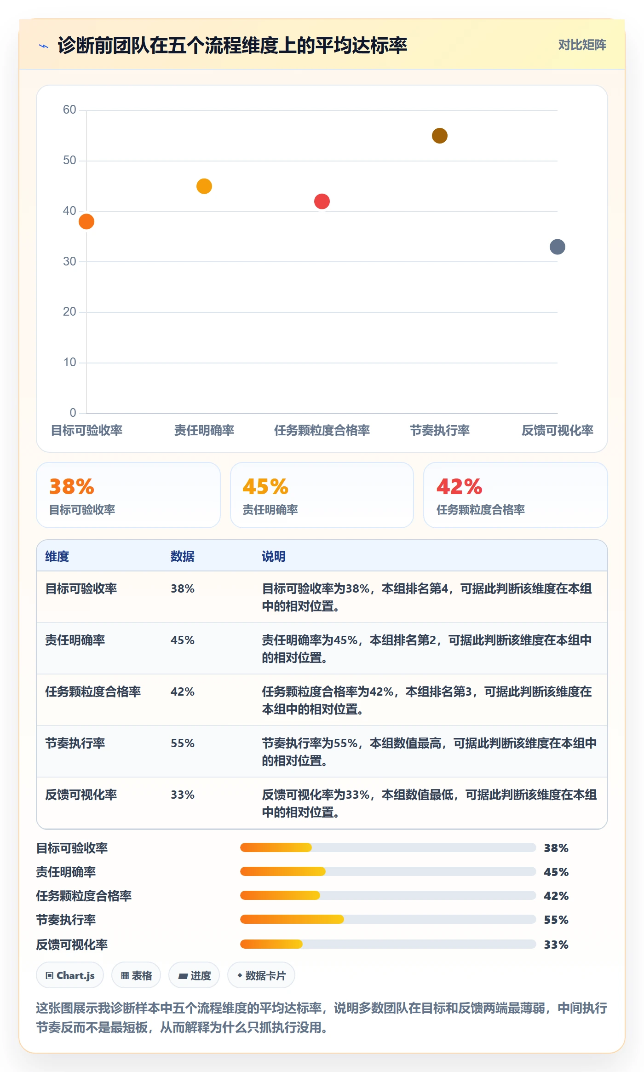Viewport: 644px width, 1072px height.
Task: Click the 说明 column header
Action: click(x=274, y=556)
